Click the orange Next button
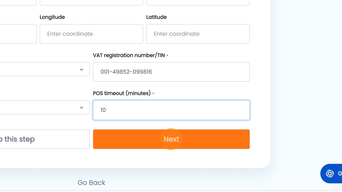Viewport: 342px width, 192px height. click(x=171, y=139)
